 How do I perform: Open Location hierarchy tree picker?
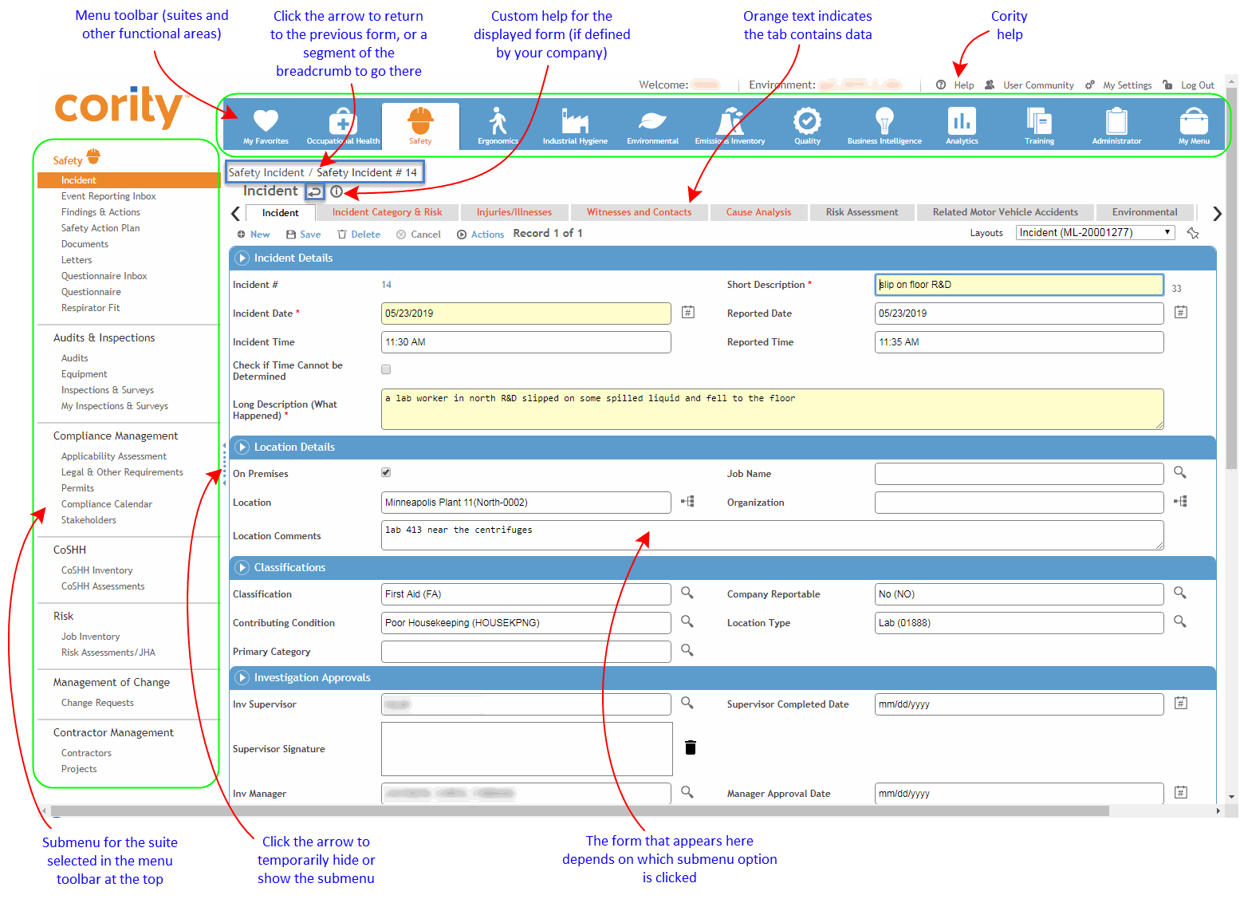point(687,502)
